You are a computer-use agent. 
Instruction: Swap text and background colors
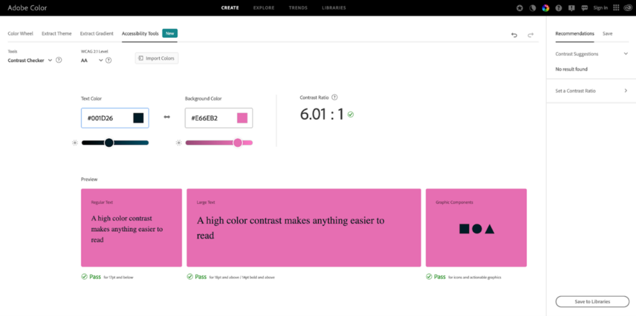tap(166, 117)
